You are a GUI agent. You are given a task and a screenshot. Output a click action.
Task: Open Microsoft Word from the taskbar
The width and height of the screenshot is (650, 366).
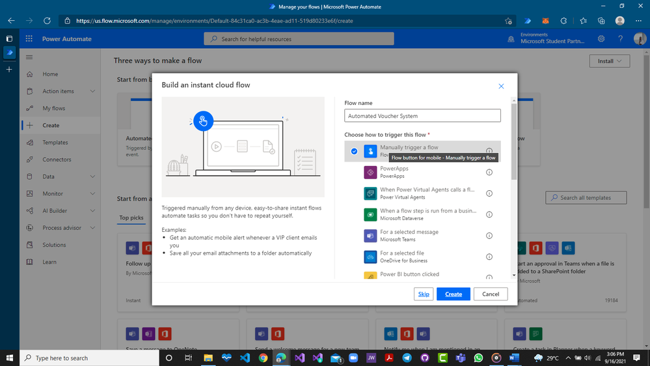(x=514, y=358)
